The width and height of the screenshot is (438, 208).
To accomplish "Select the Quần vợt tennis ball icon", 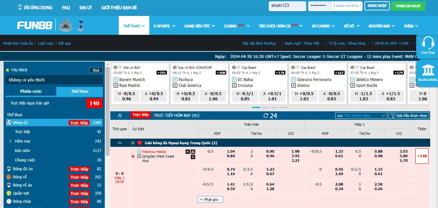I will pyautogui.click(x=9, y=193).
